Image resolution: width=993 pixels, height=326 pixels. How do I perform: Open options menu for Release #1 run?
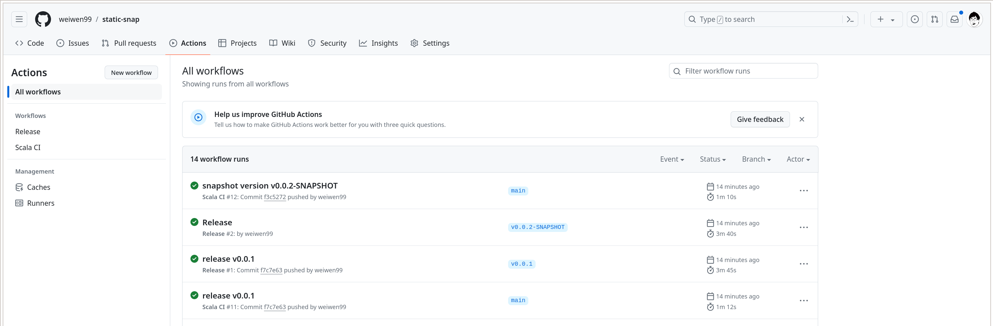point(804,264)
